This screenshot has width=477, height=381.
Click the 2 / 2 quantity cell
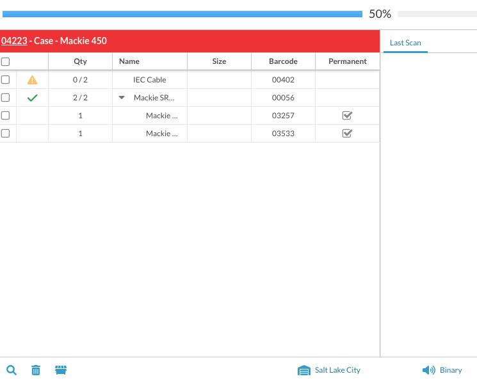coord(80,98)
